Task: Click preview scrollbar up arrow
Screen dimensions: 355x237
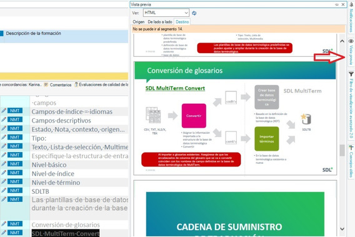Action: click(x=342, y=41)
